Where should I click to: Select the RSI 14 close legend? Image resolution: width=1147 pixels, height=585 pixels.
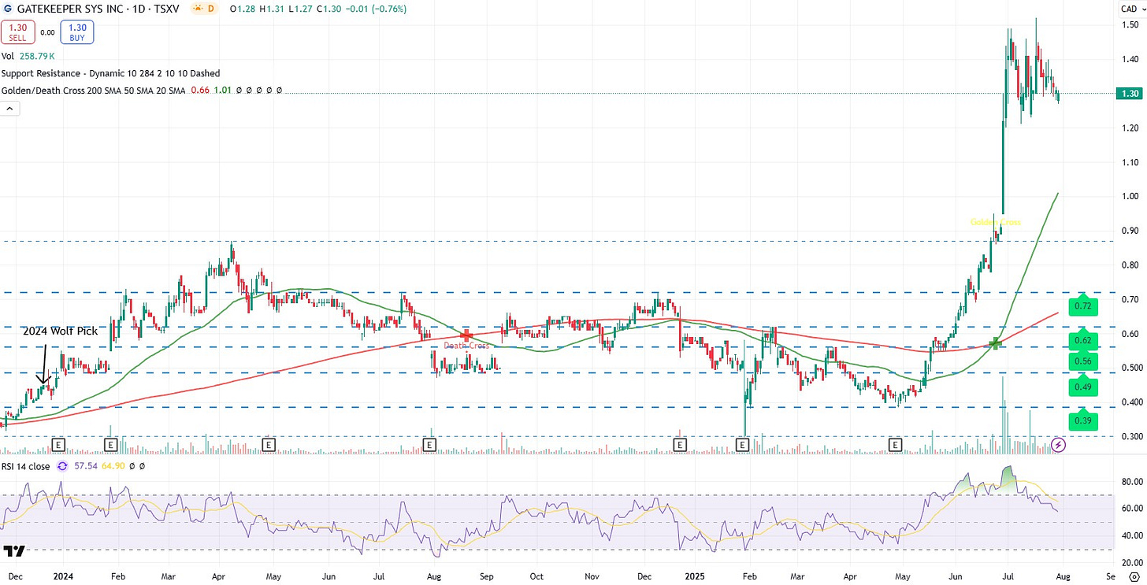(26, 466)
